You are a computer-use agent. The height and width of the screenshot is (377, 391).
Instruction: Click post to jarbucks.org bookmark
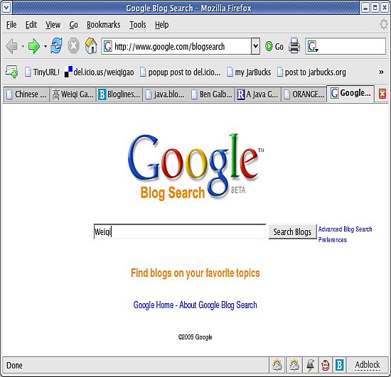tap(311, 72)
